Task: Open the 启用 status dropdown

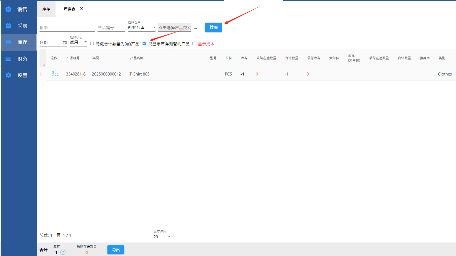Action: tap(85, 42)
